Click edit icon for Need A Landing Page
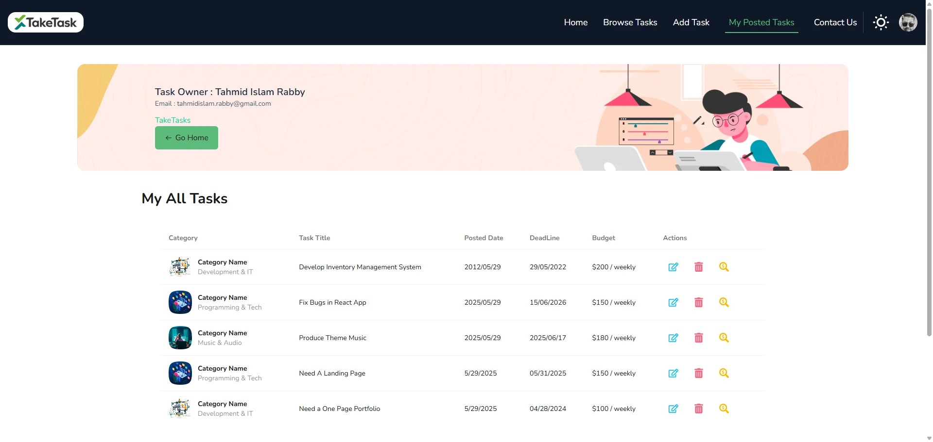This screenshot has height=442, width=933. tap(673, 373)
